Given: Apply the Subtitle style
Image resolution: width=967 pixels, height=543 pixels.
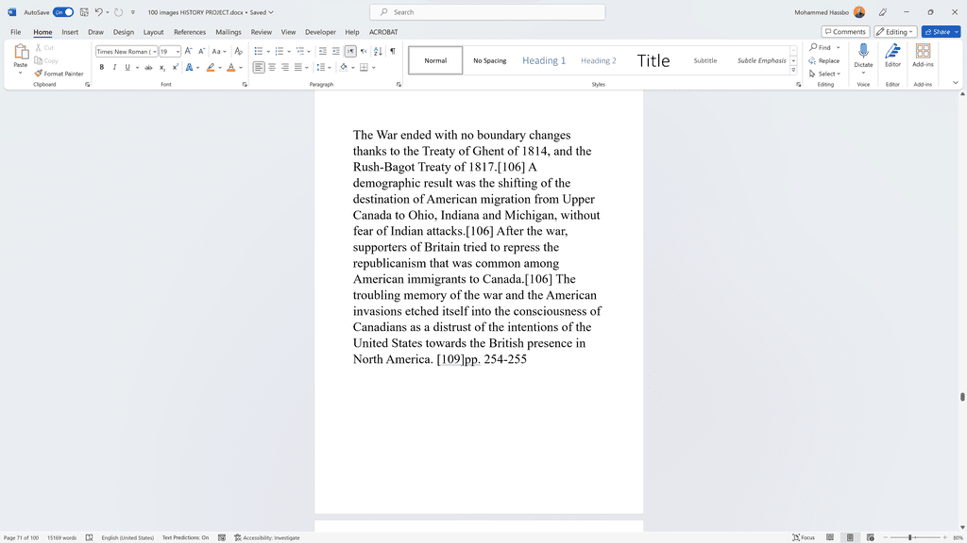Looking at the screenshot, I should 704,60.
